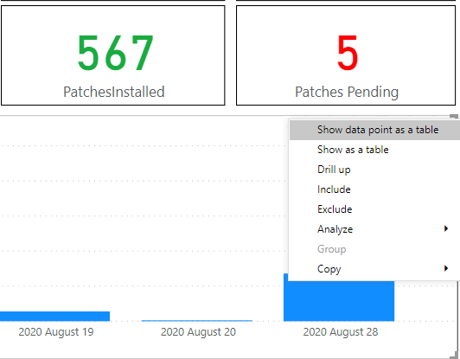Expand the Copy submenu arrow

(446, 268)
